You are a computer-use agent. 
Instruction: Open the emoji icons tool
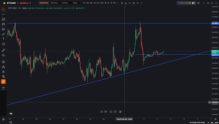click(3, 44)
